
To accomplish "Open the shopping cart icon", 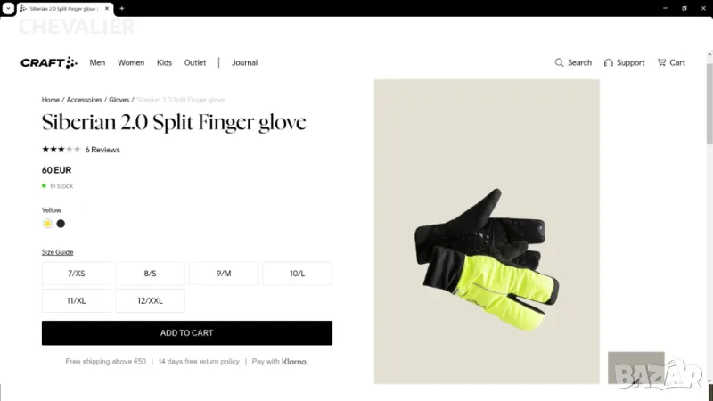I will click(x=661, y=62).
